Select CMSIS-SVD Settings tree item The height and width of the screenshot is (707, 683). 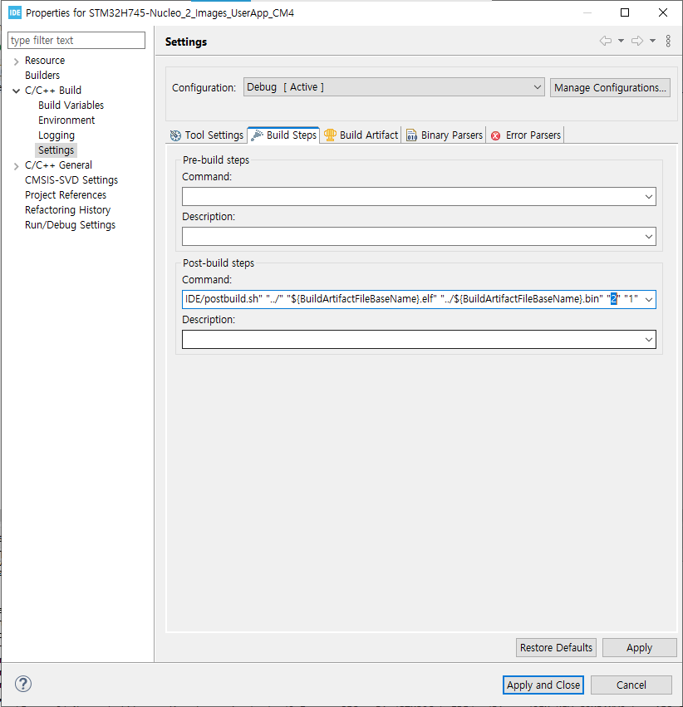click(71, 180)
